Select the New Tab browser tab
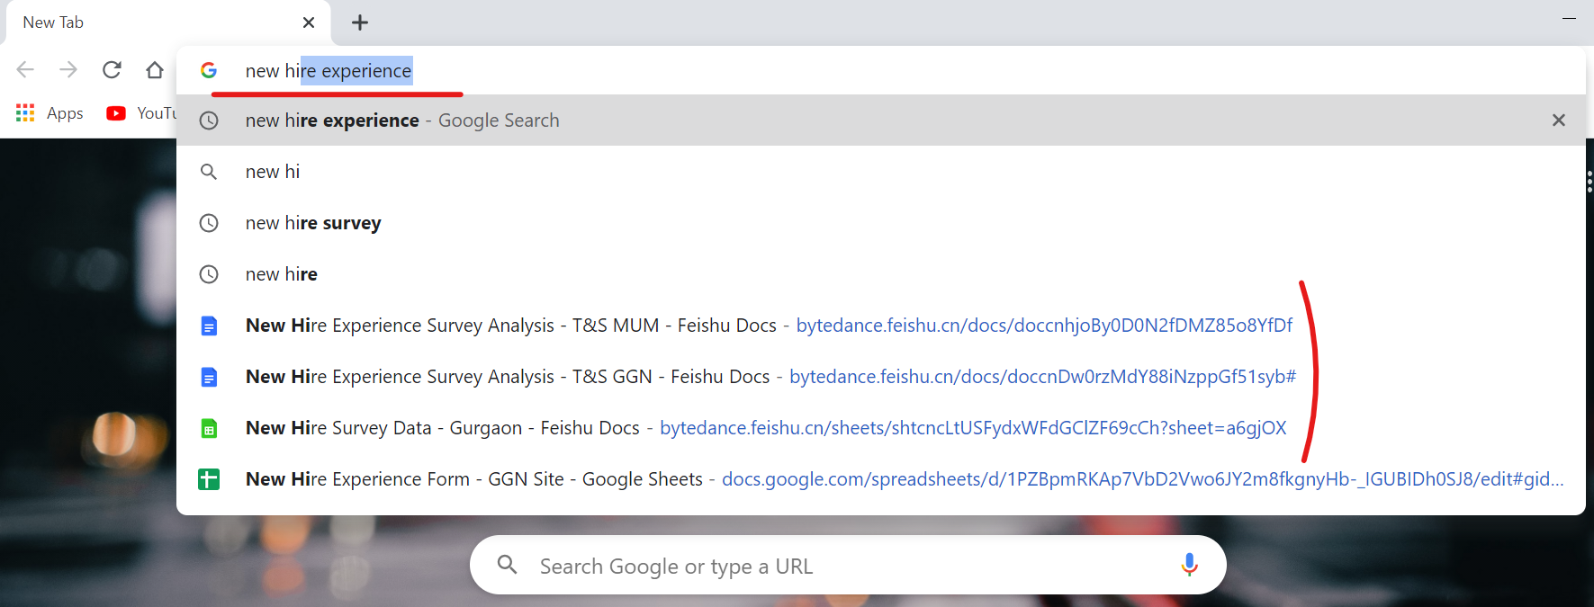1594x607 pixels. pyautogui.click(x=168, y=22)
